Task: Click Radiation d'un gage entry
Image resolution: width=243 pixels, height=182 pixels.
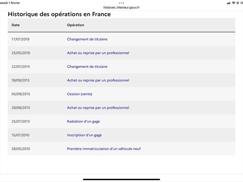Action: (83, 122)
